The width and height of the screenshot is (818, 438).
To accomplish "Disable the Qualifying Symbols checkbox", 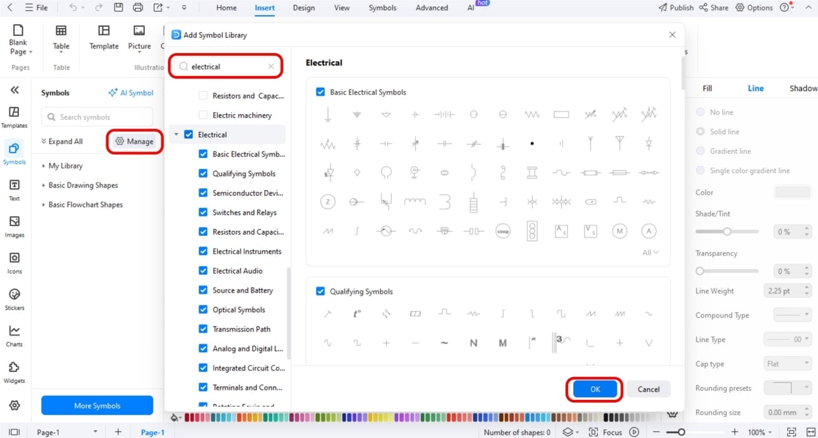I will 319,291.
